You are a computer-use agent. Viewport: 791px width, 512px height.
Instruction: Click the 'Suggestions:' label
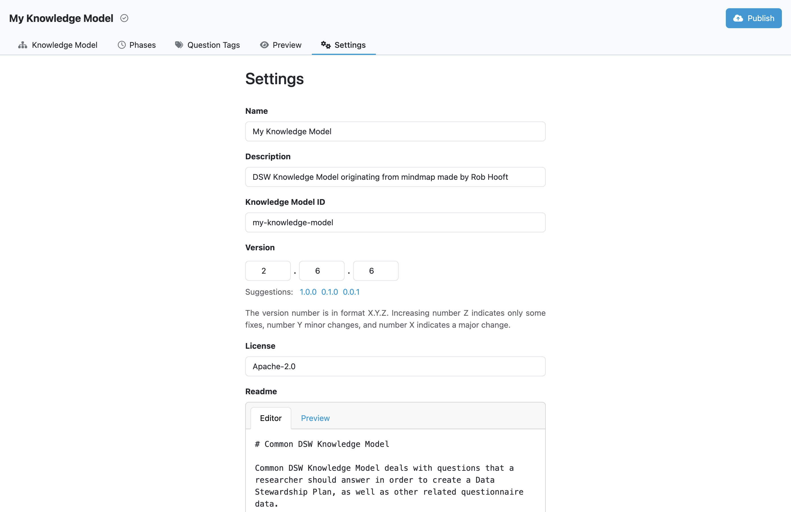(x=269, y=292)
